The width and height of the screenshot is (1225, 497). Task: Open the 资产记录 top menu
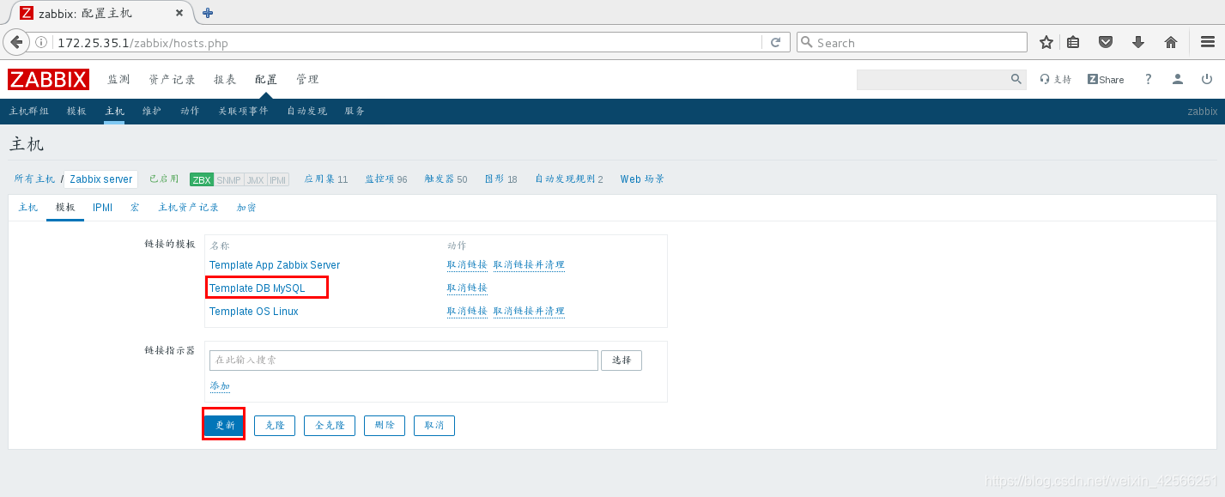tap(172, 79)
